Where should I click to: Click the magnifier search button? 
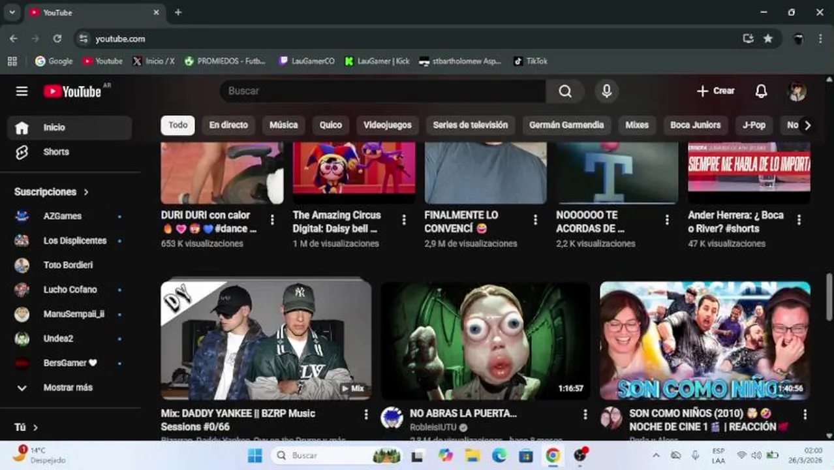tap(565, 91)
